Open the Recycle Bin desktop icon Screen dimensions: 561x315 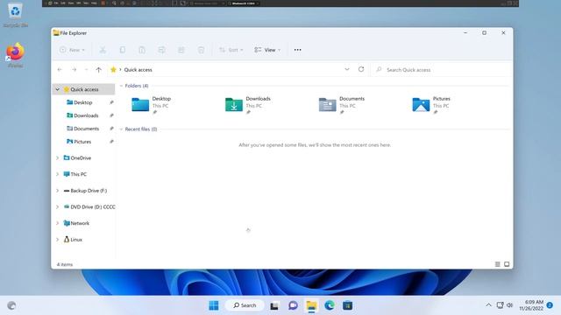click(16, 15)
